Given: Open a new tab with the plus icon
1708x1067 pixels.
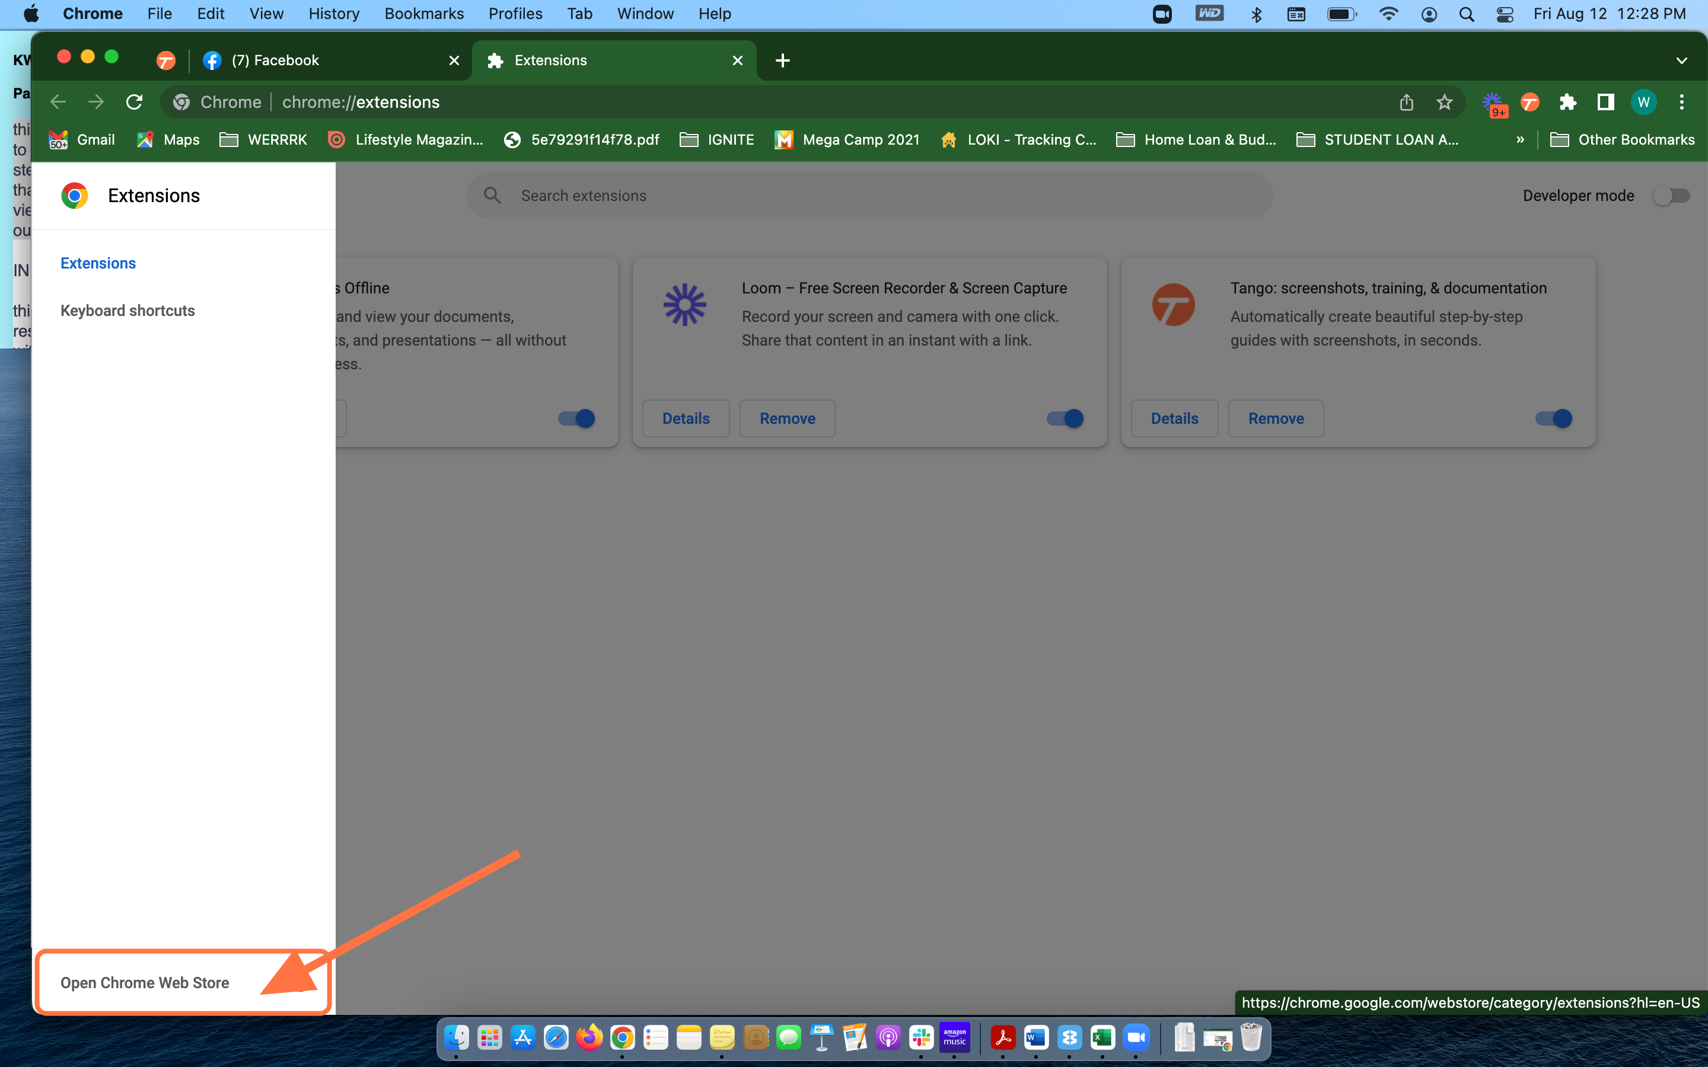Looking at the screenshot, I should (x=782, y=60).
